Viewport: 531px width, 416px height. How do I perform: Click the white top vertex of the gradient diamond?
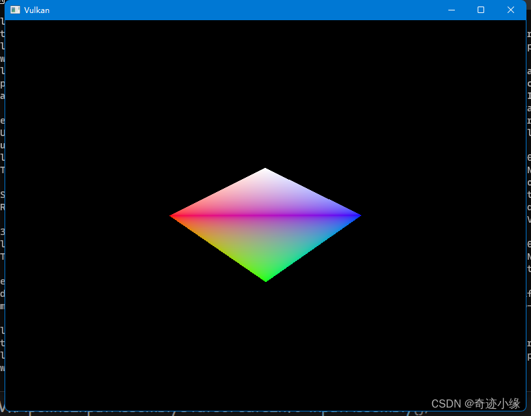(265, 171)
